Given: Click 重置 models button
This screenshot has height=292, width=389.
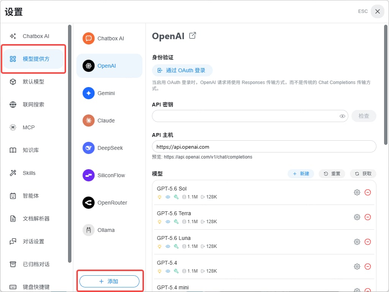Looking at the screenshot, I should coord(332,173).
